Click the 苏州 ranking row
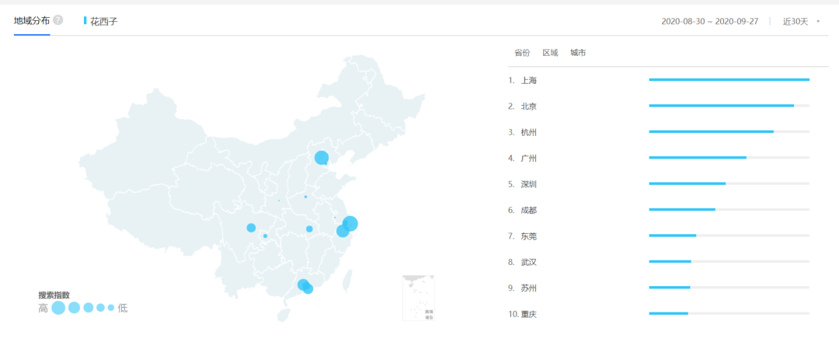 click(x=660, y=288)
